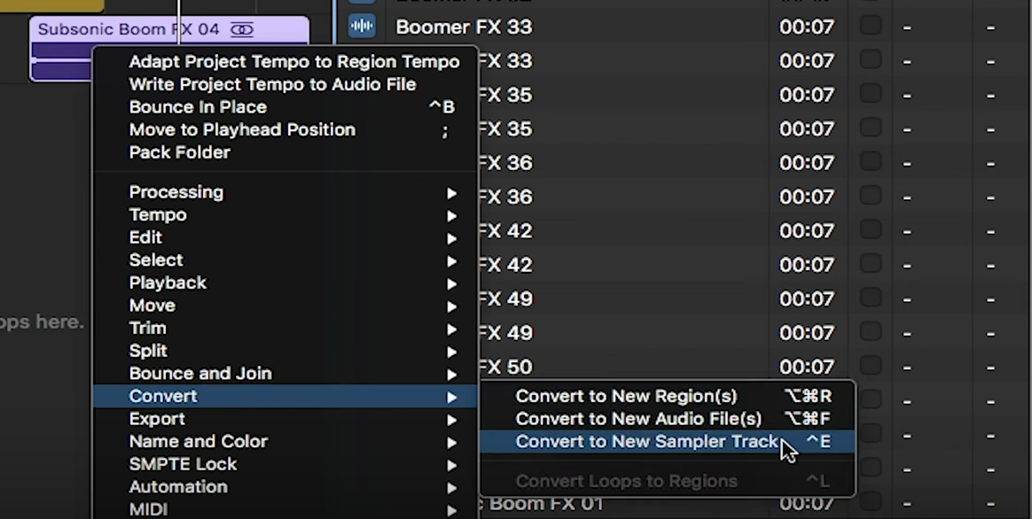Click the waveform icon next to FX 50
The width and height of the screenshot is (1032, 519).
[362, 366]
